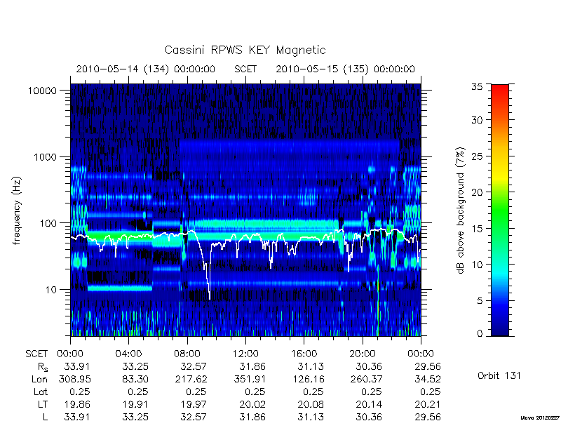Click local time value '20.08'
The image size is (561, 421).
pos(311,405)
